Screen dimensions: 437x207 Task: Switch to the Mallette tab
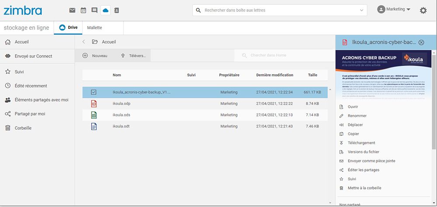(x=94, y=28)
